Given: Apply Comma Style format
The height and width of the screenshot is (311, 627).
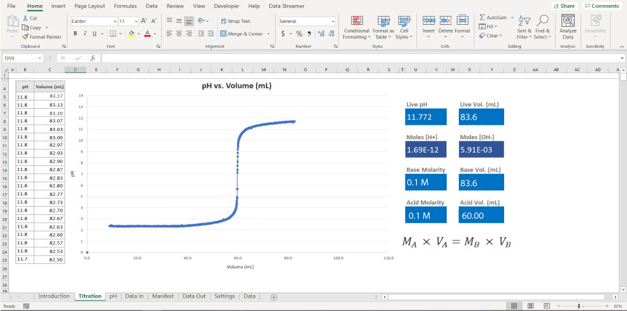Looking at the screenshot, I should click(x=309, y=34).
